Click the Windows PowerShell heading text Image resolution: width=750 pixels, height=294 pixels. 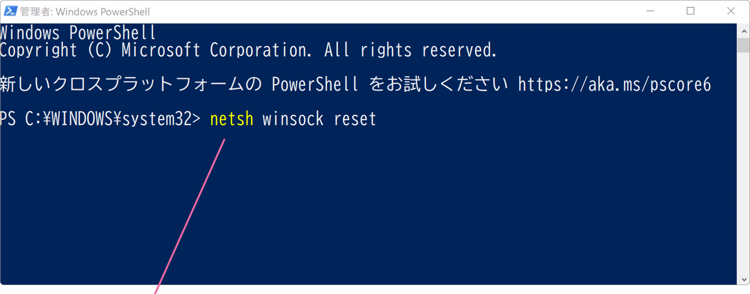(x=77, y=32)
